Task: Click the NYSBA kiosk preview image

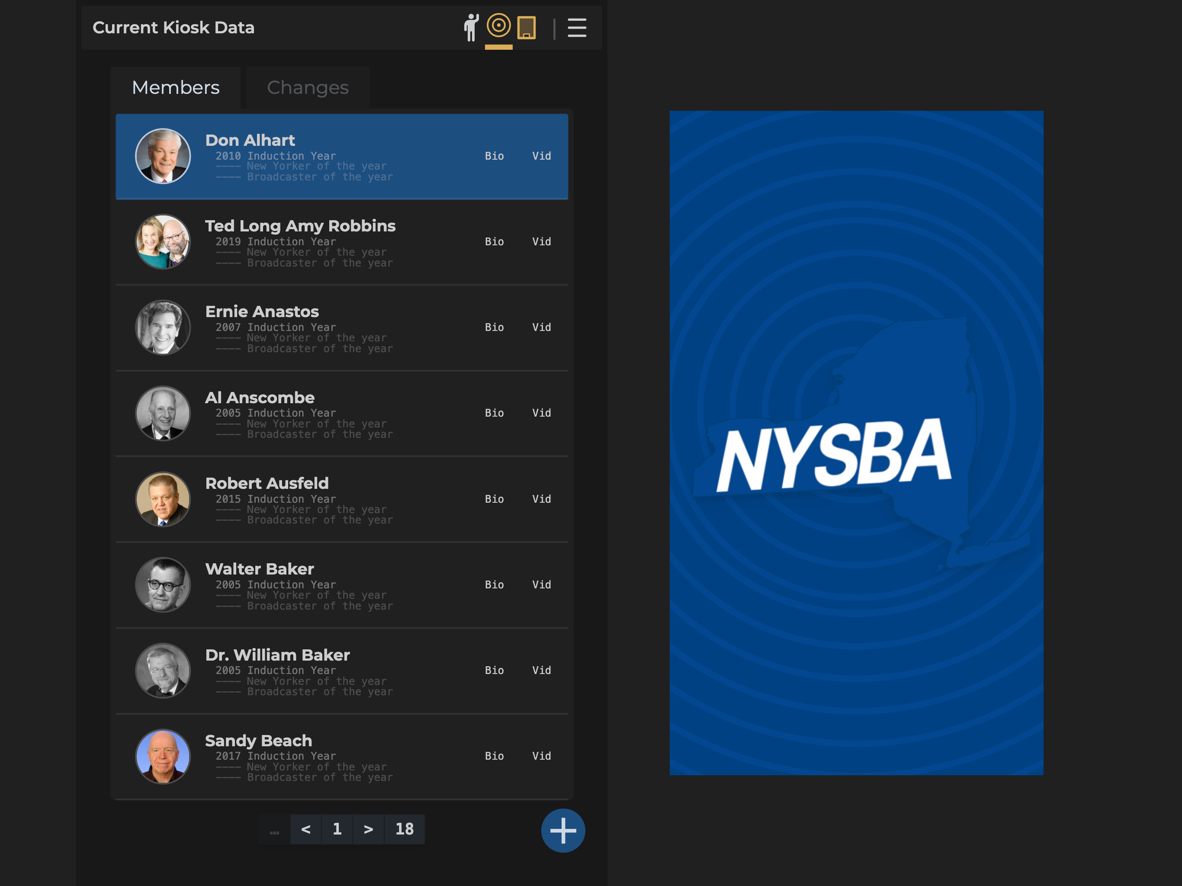Action: coord(856,443)
